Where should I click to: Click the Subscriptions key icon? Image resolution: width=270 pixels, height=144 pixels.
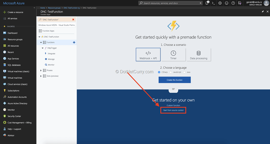tap(5, 90)
